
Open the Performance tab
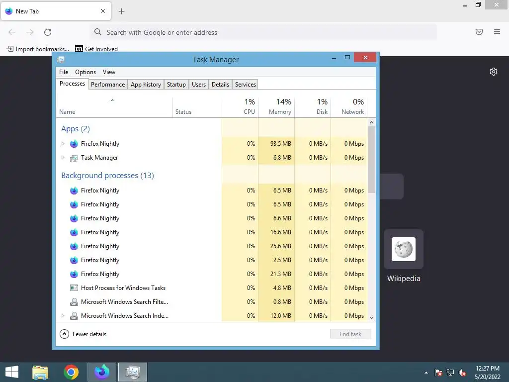108,85
